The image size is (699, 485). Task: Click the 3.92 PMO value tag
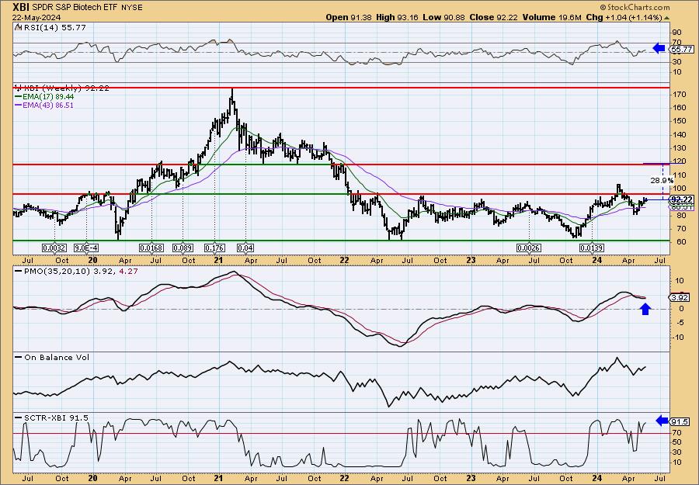pyautogui.click(x=680, y=297)
